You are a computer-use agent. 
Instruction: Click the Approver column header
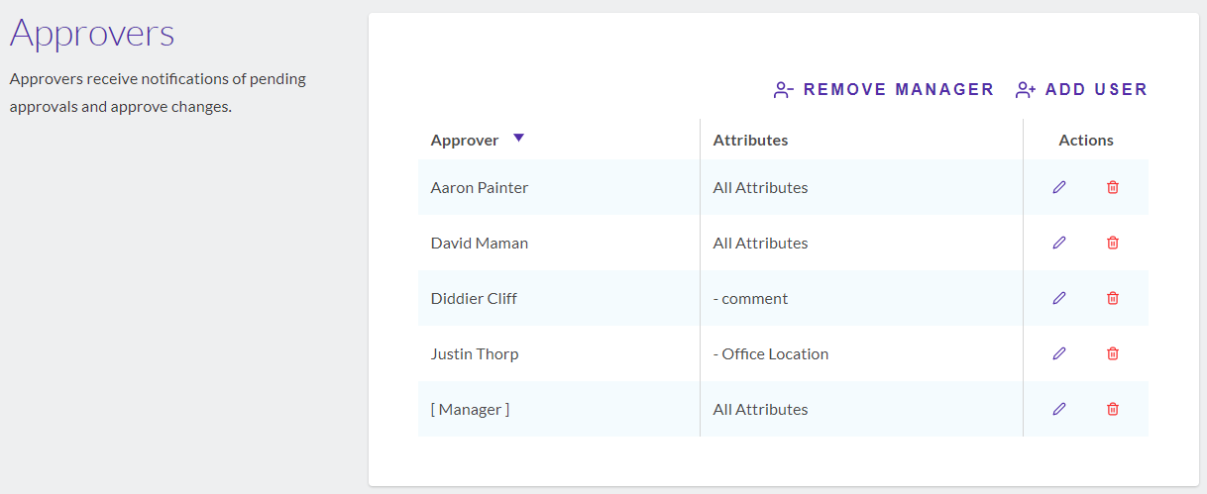465,141
